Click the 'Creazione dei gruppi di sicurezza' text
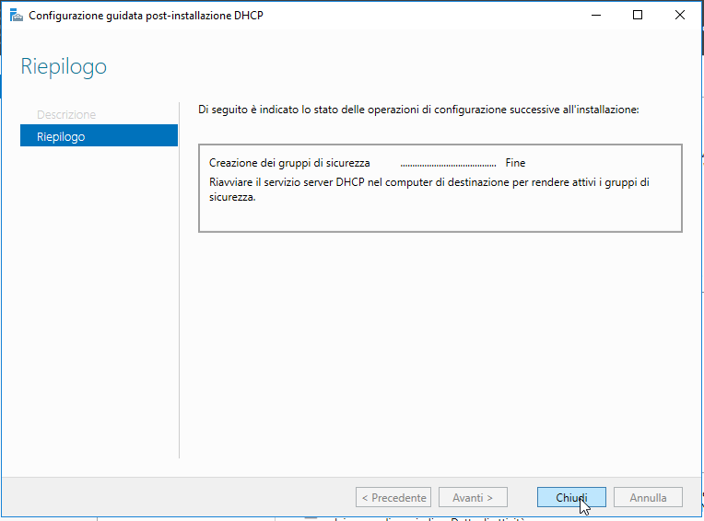 coord(289,163)
